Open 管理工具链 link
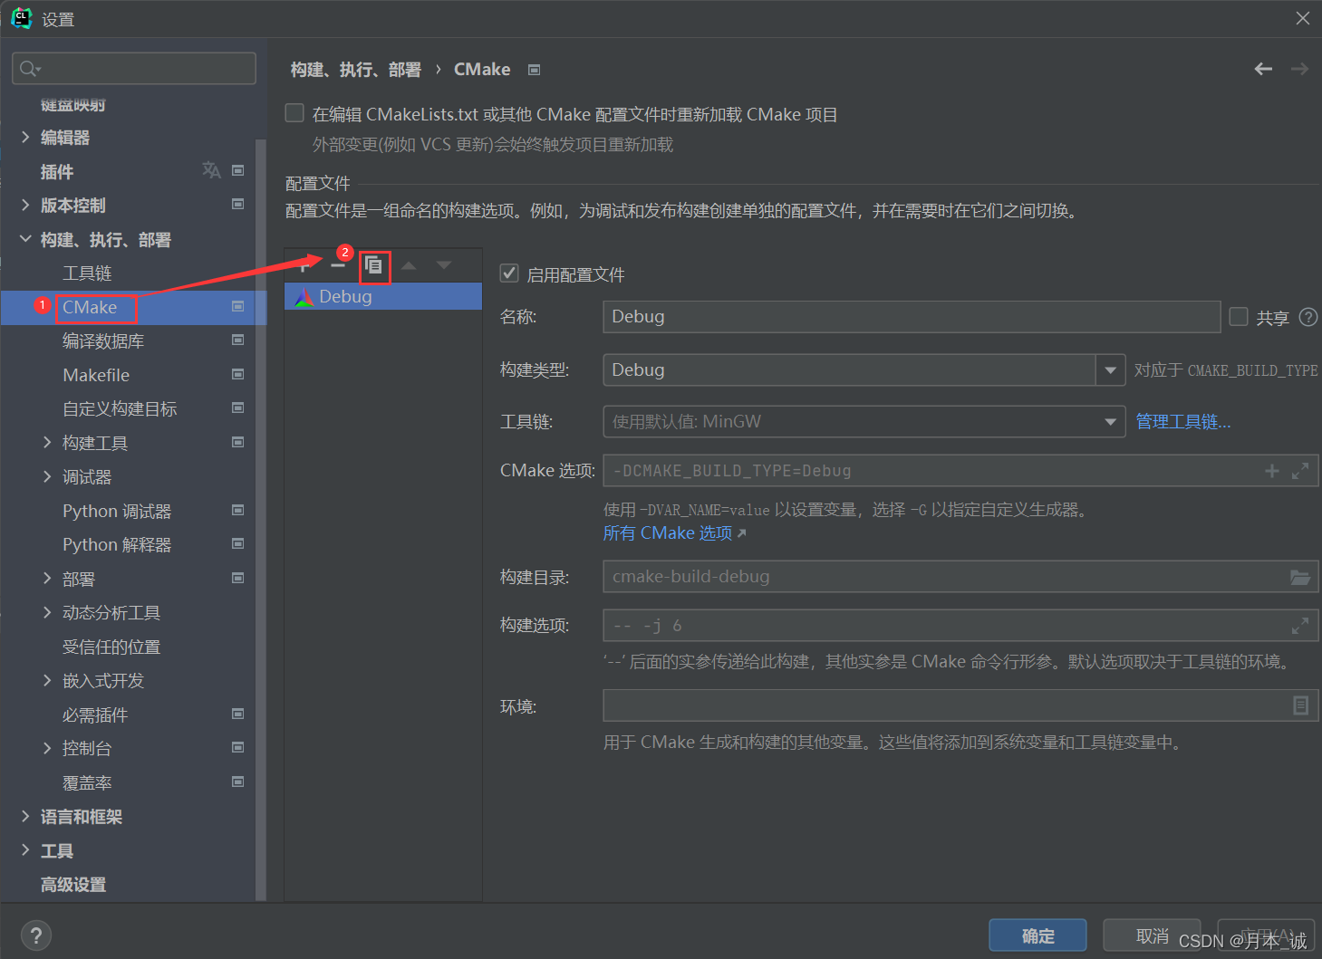The height and width of the screenshot is (959, 1322). coord(1182,420)
